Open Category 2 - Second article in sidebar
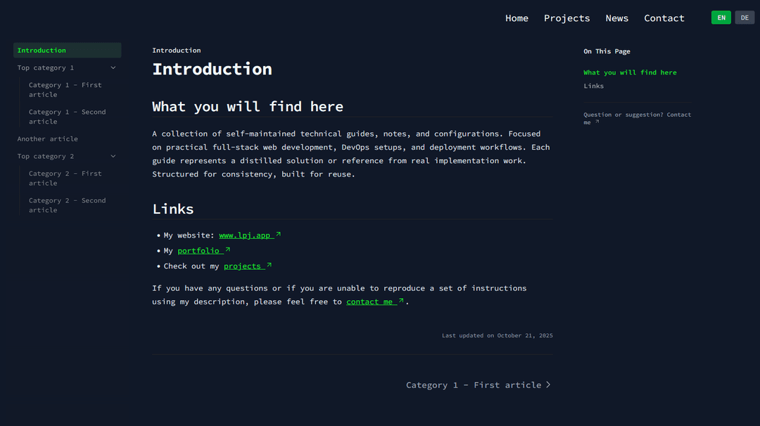The image size is (760, 426). 67,205
